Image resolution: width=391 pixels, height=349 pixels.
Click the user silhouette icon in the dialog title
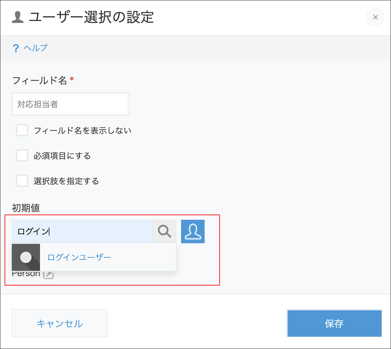coord(18,16)
